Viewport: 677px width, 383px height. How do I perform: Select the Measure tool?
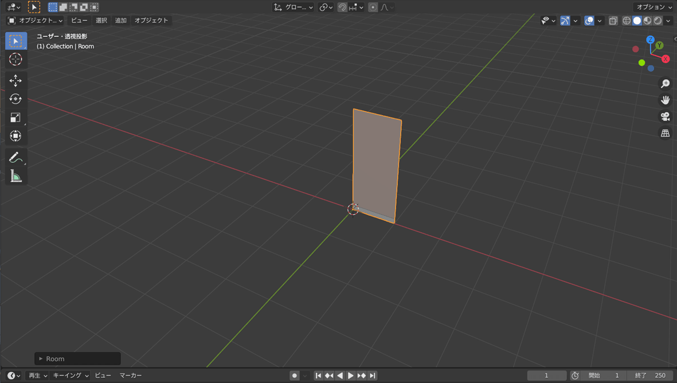[16, 176]
